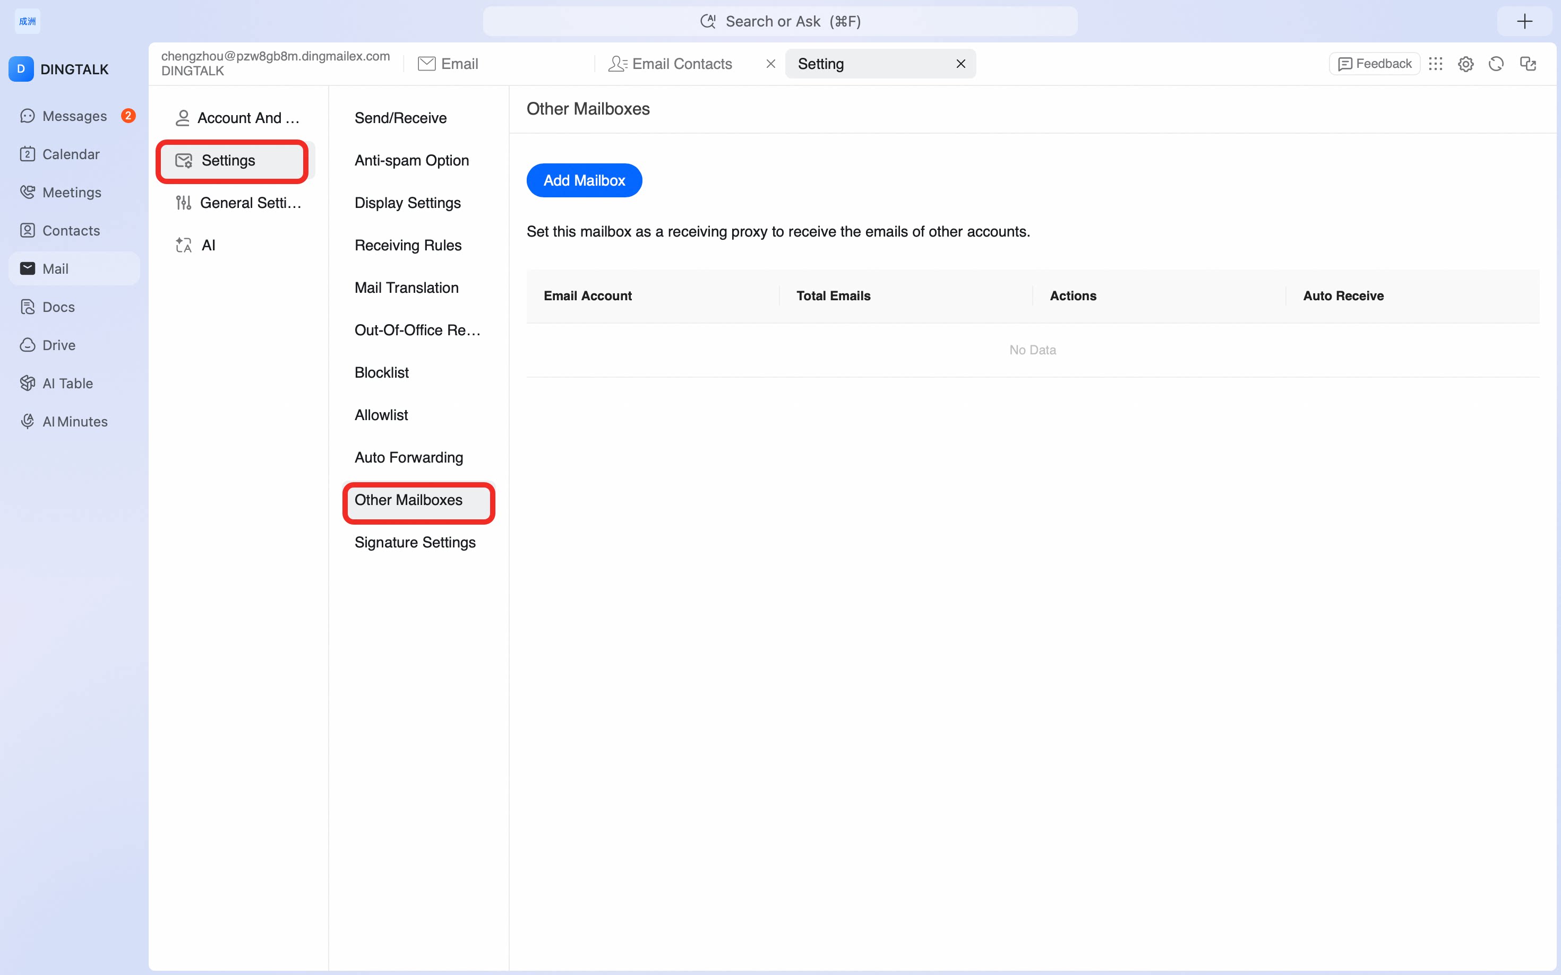Viewport: 1561px width, 975px height.
Task: Open the Calendar icon in sidebar
Action: tap(27, 154)
